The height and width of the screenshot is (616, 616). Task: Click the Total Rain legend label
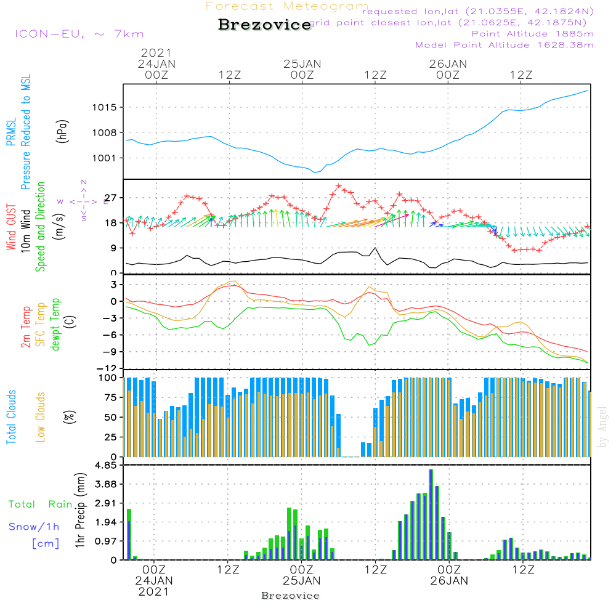pyautogui.click(x=40, y=504)
